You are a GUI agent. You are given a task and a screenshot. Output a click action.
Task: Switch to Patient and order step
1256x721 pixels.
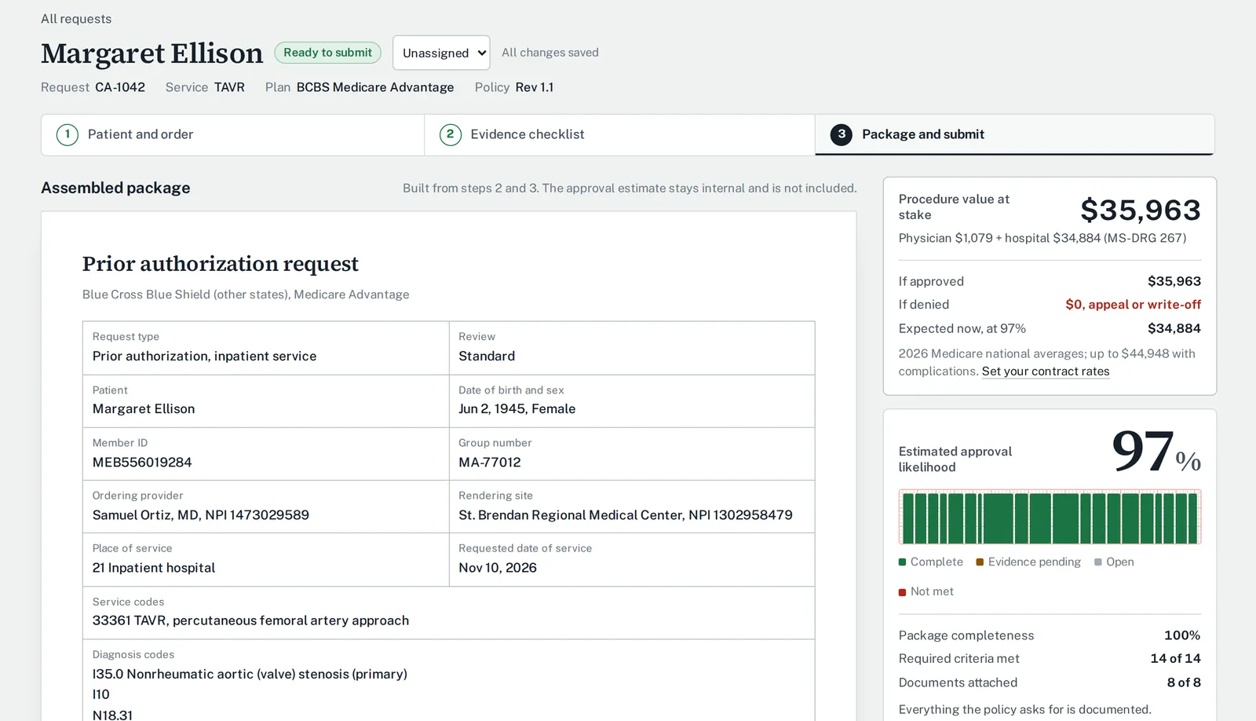233,134
